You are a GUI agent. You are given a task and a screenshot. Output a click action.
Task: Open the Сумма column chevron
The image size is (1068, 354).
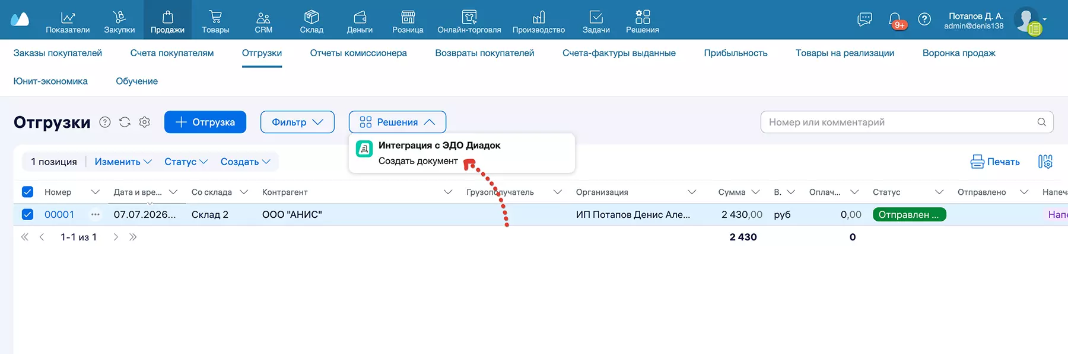click(x=755, y=192)
